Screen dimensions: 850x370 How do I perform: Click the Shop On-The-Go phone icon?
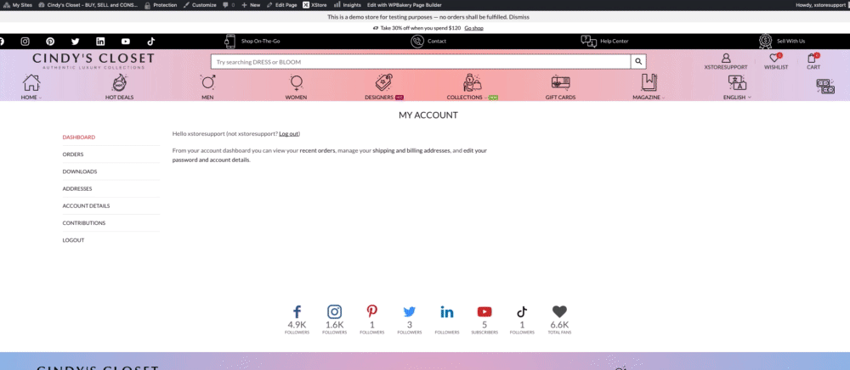click(x=230, y=41)
